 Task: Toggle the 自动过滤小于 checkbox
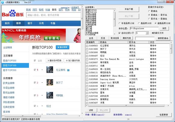[x=119, y=33]
